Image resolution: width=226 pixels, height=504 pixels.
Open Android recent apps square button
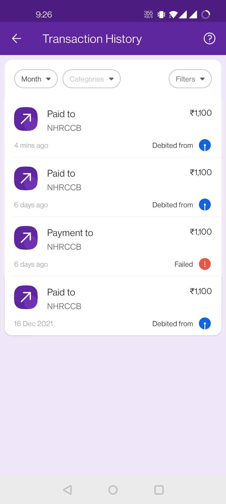pyautogui.click(x=159, y=490)
